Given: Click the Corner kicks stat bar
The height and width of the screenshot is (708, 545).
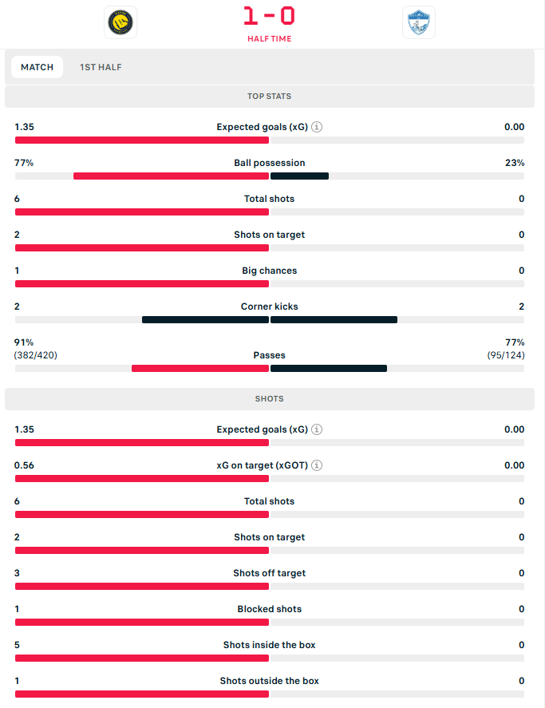Looking at the screenshot, I should (270, 320).
